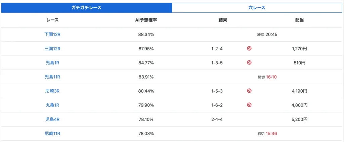Open the 尼崎3R race link
Image resolution: width=344 pixels, height=142 pixels.
point(52,91)
